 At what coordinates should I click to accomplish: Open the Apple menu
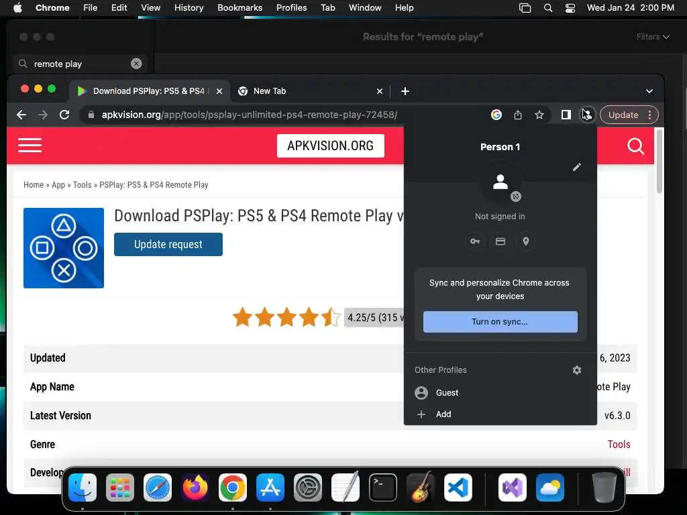(17, 8)
